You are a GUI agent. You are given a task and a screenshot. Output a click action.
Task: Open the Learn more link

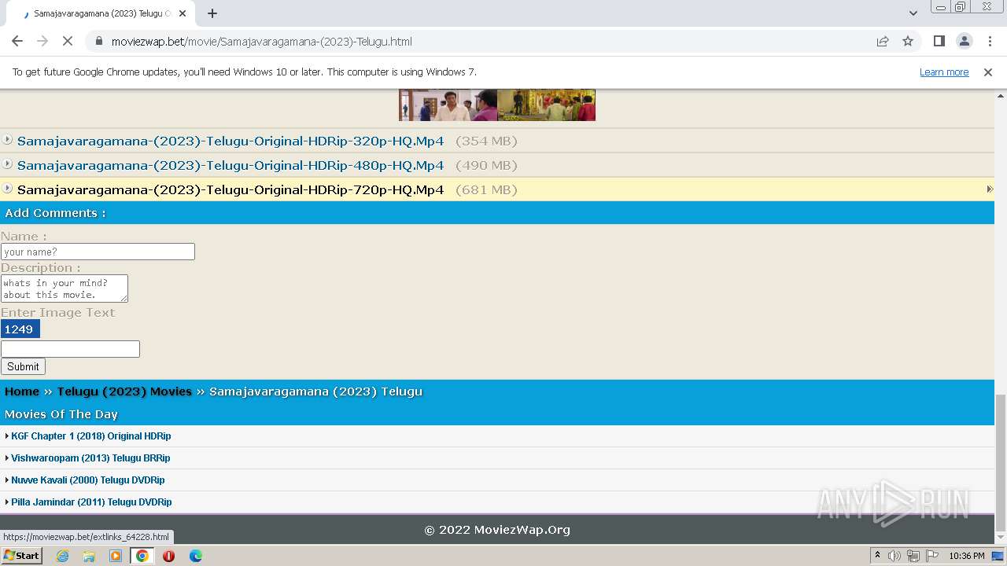tap(944, 72)
